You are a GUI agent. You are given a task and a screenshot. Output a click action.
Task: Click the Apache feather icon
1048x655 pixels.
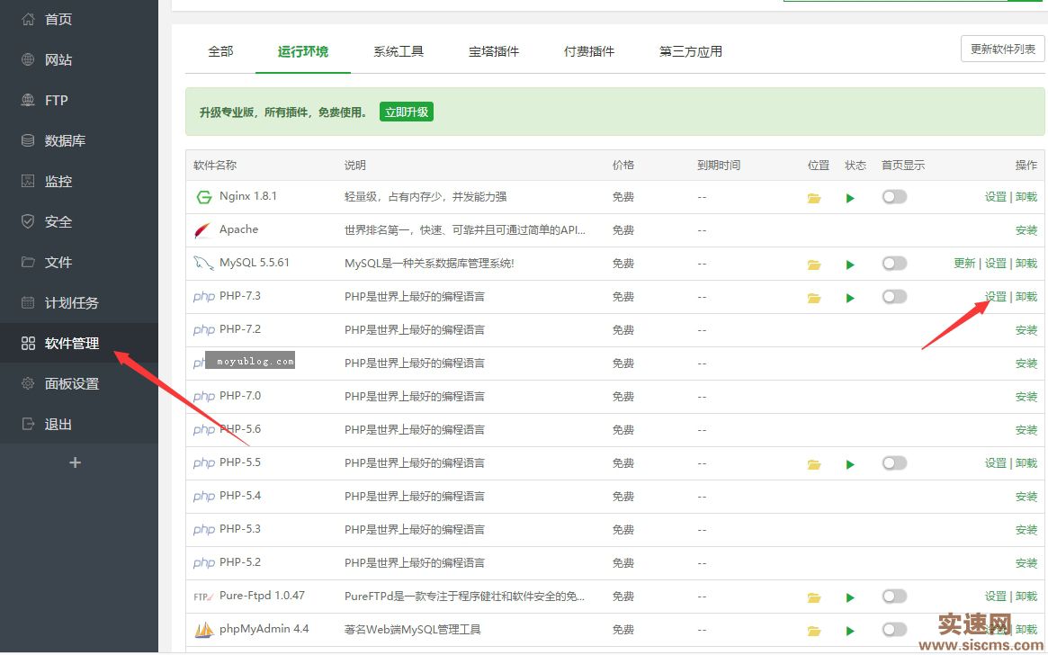click(x=202, y=230)
